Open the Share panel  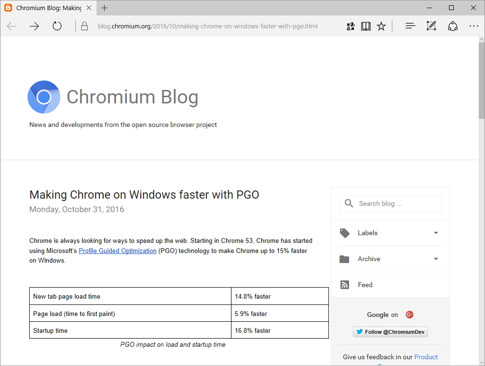[x=453, y=26]
